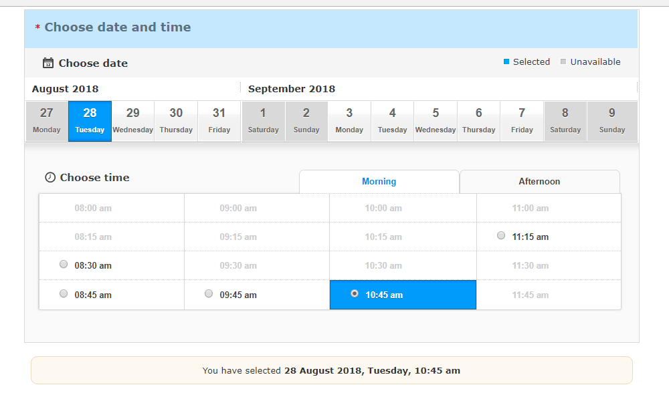Click the calendar icon beside Choose date

tap(47, 63)
